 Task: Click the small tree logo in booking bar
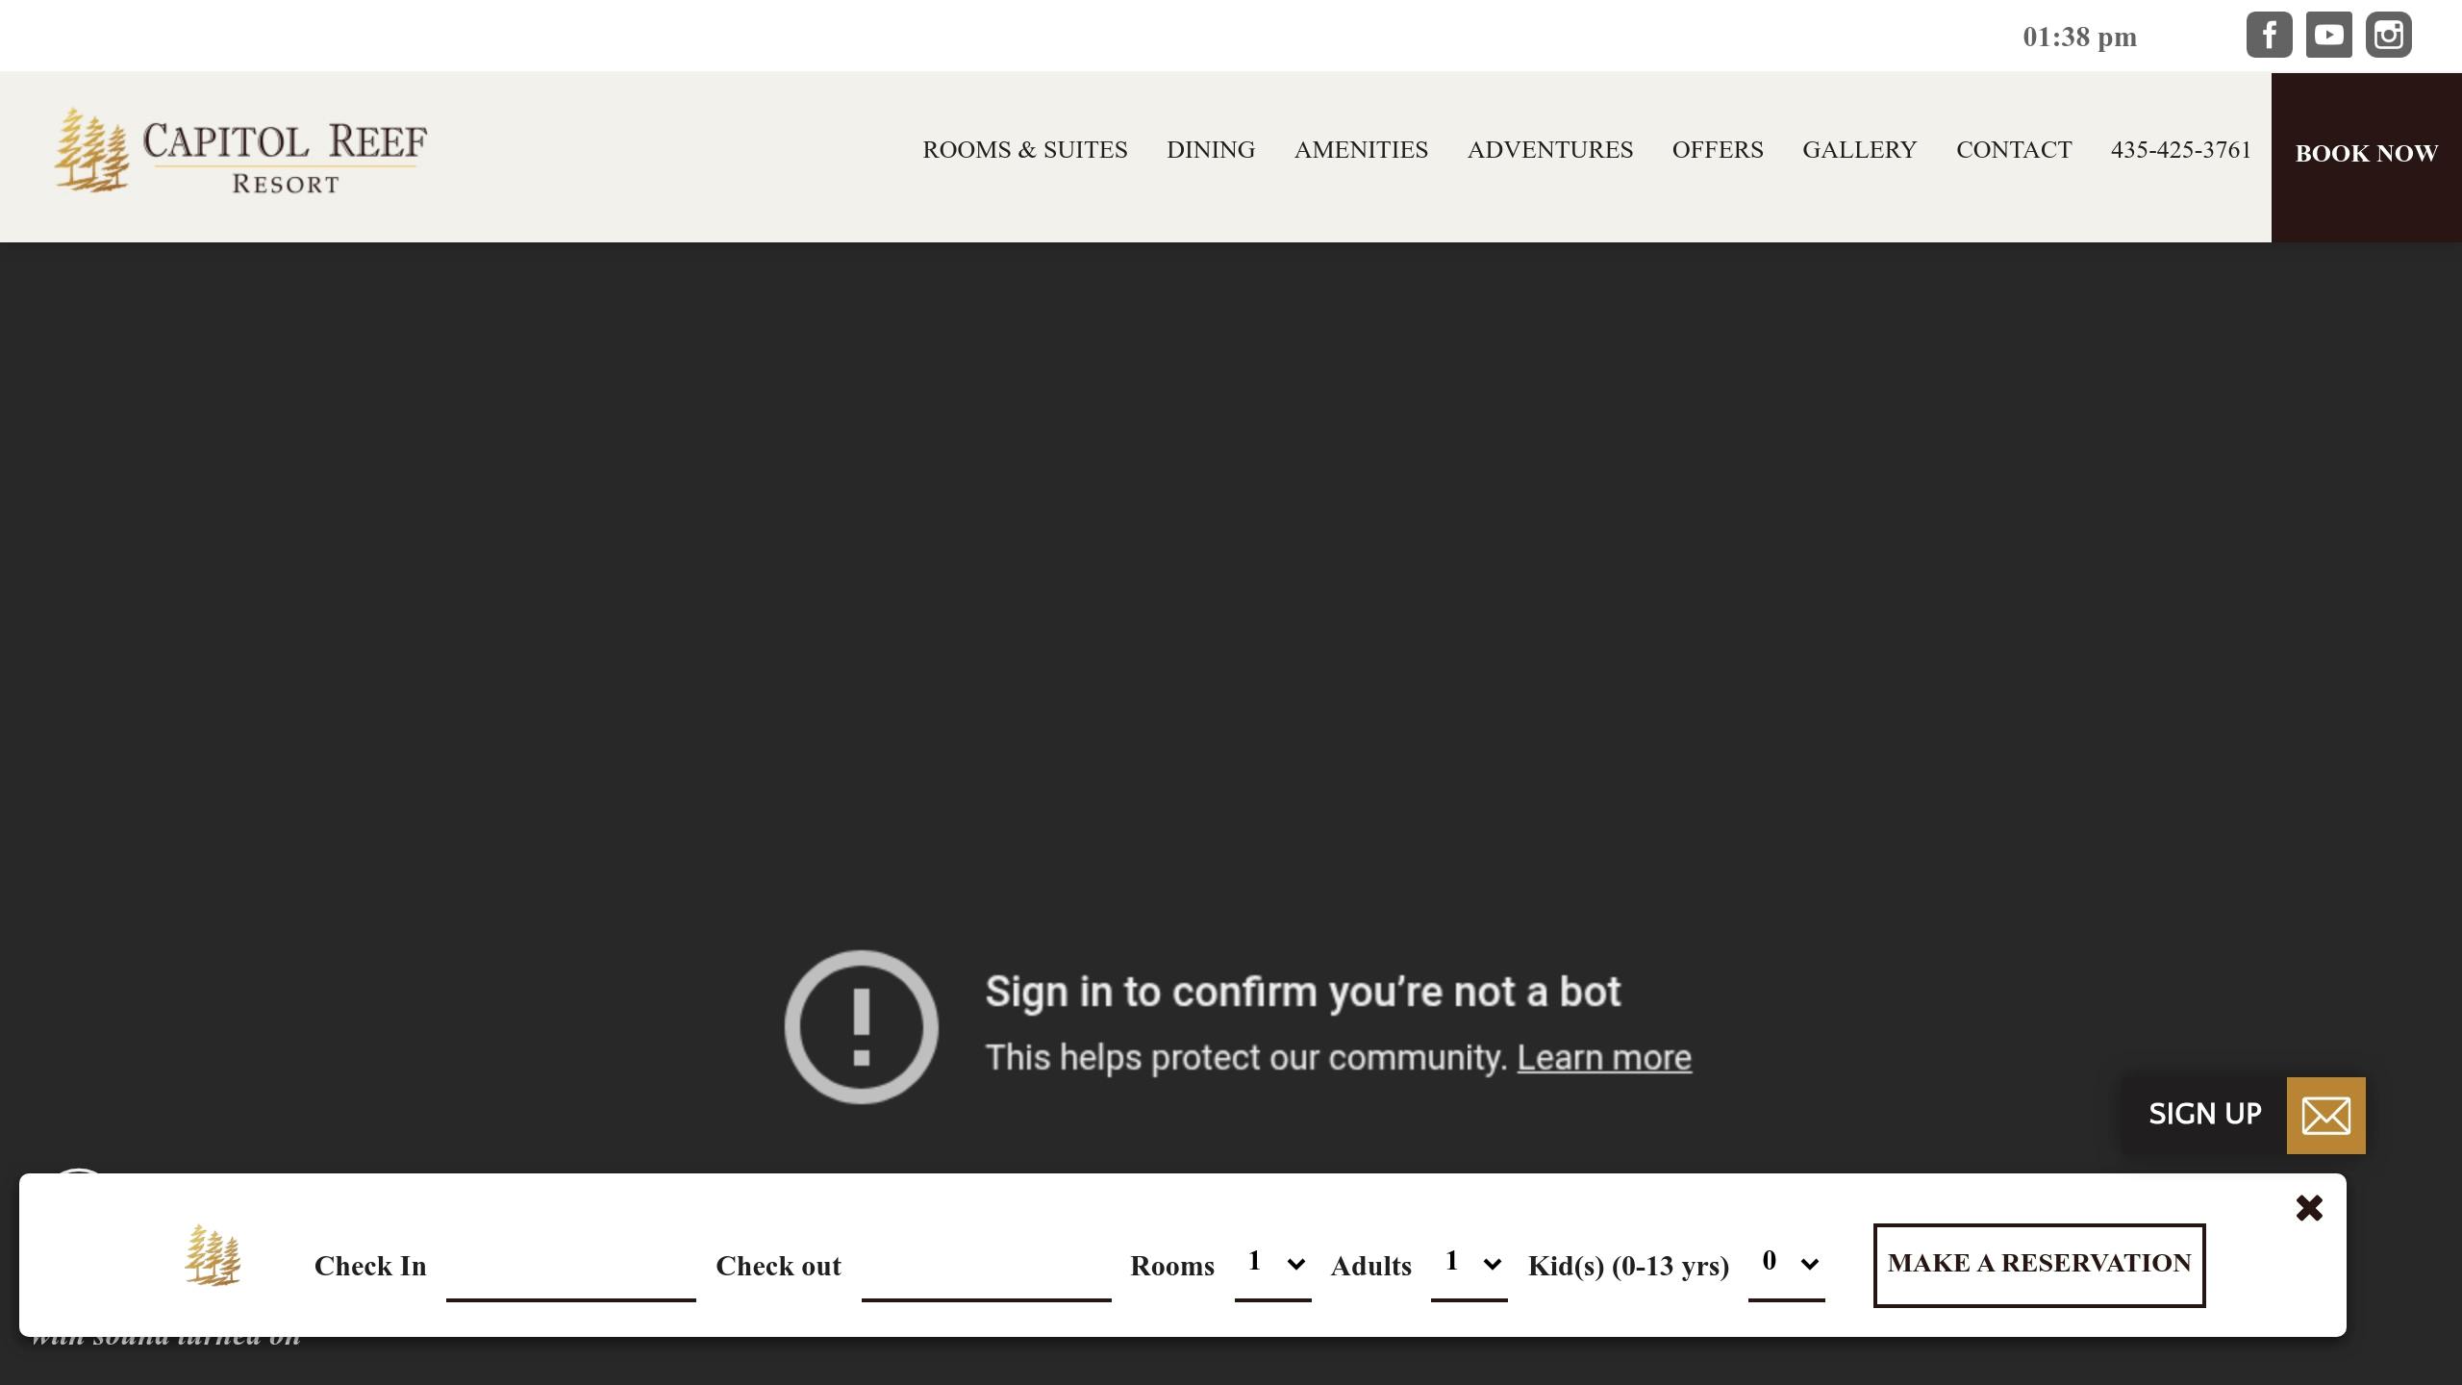(213, 1255)
